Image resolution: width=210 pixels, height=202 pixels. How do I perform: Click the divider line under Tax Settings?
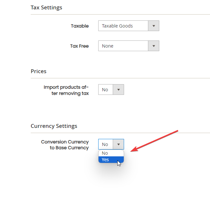coord(120,14)
